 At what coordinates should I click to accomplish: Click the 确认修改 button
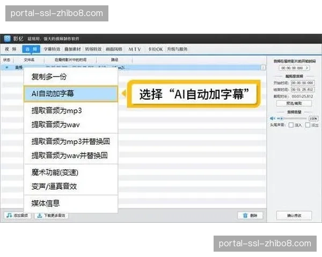coord(294,215)
